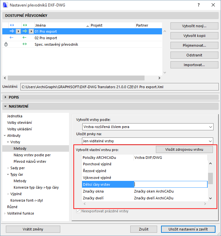
Task: Click Importovat... button
Action: 194,65
